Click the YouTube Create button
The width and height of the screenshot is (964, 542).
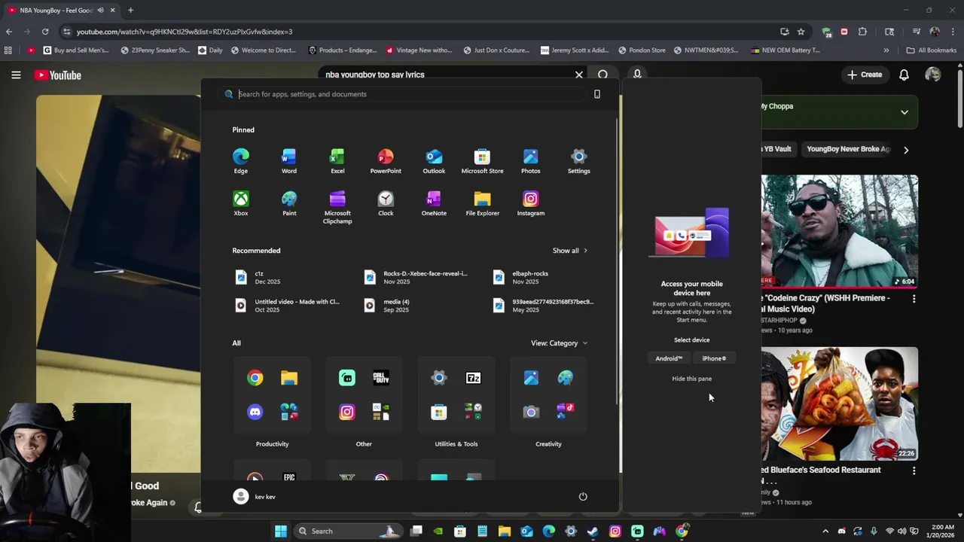click(x=865, y=75)
